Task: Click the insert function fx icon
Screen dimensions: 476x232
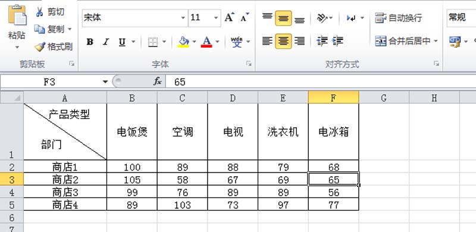Action: pyautogui.click(x=157, y=81)
